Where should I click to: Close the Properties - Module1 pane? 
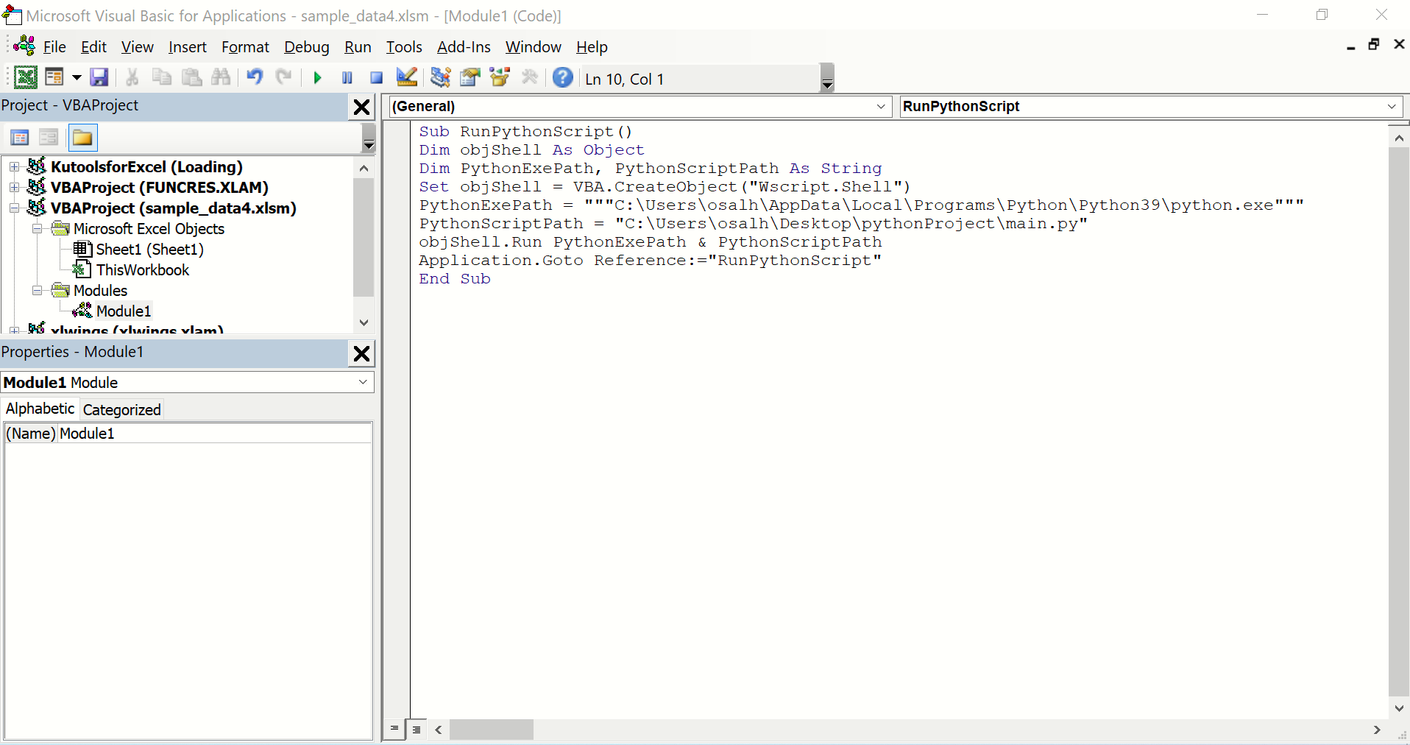click(361, 353)
